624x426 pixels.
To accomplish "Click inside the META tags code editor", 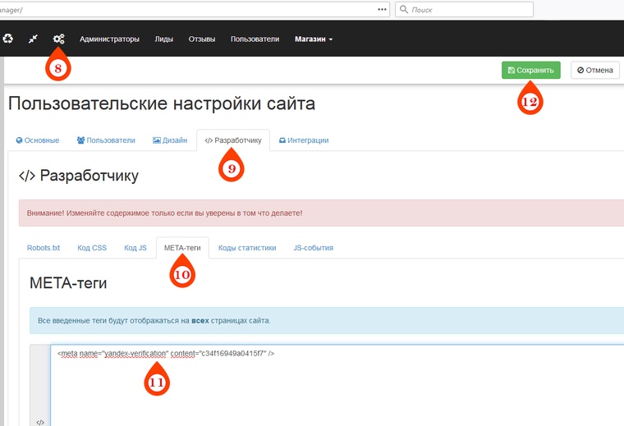I will (x=328, y=386).
